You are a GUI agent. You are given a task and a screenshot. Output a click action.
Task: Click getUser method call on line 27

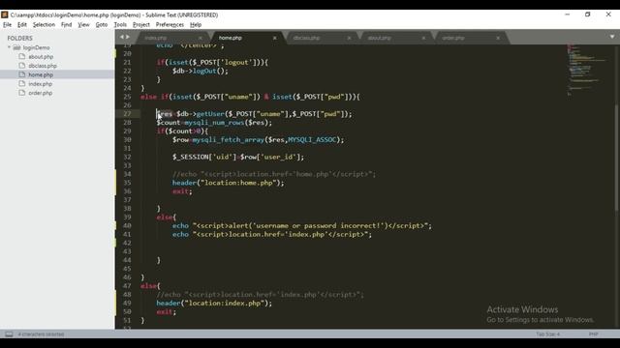pyautogui.click(x=210, y=114)
